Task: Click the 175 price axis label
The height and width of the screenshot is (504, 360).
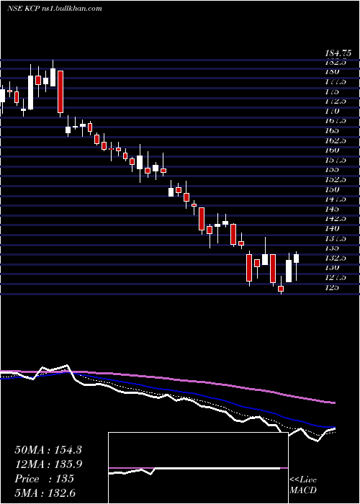Action: [x=331, y=91]
